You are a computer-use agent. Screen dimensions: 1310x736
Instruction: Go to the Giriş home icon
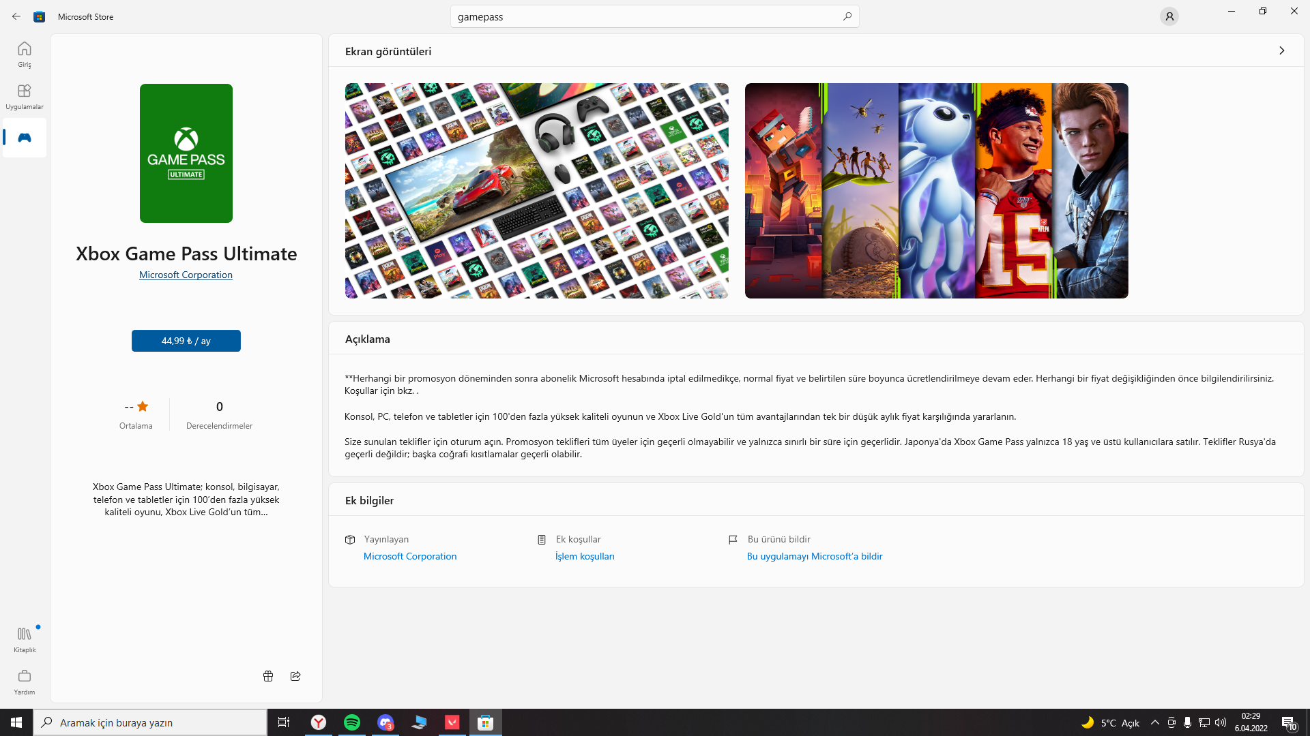[x=25, y=54]
